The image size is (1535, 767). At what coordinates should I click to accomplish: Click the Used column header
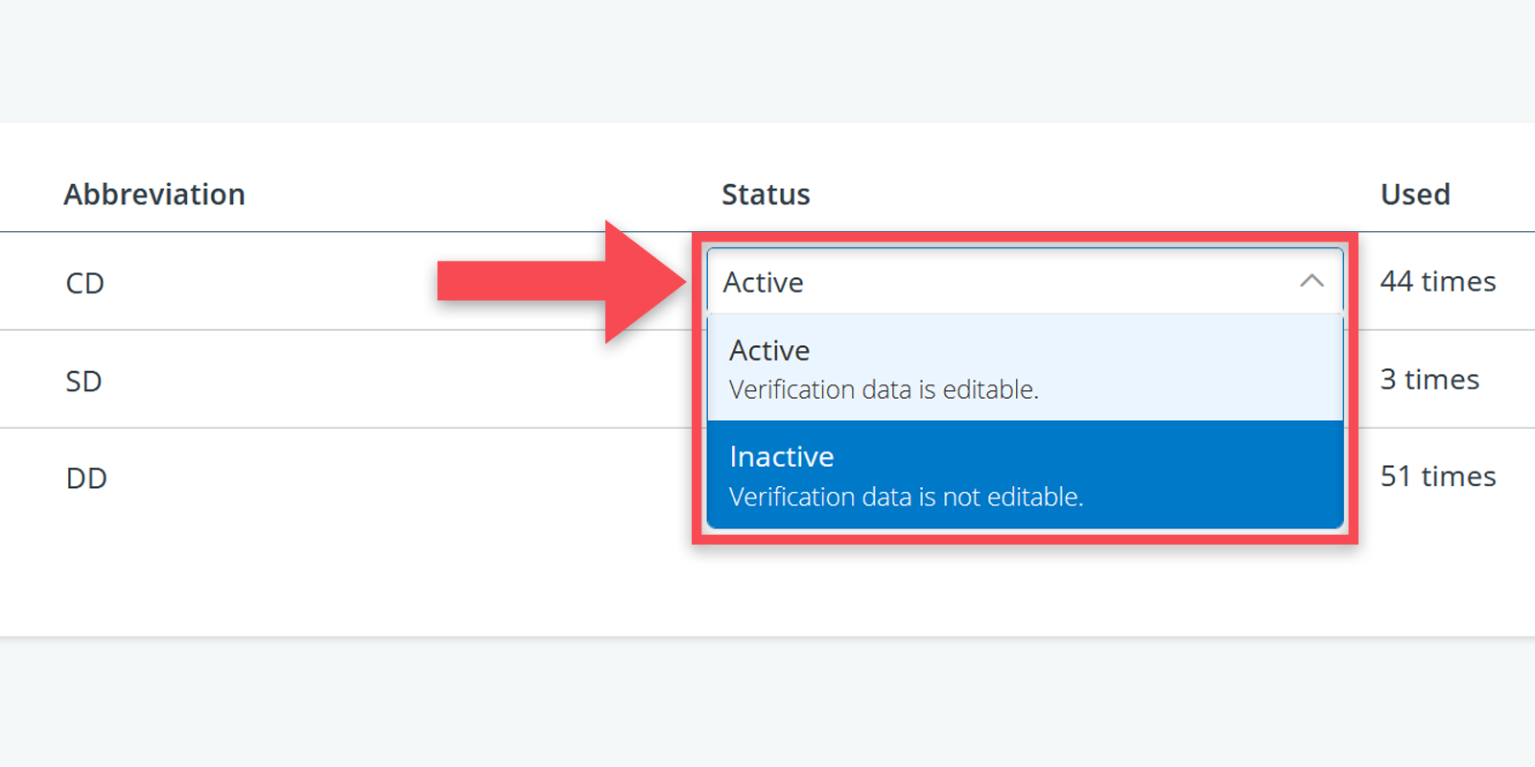[x=1415, y=195]
